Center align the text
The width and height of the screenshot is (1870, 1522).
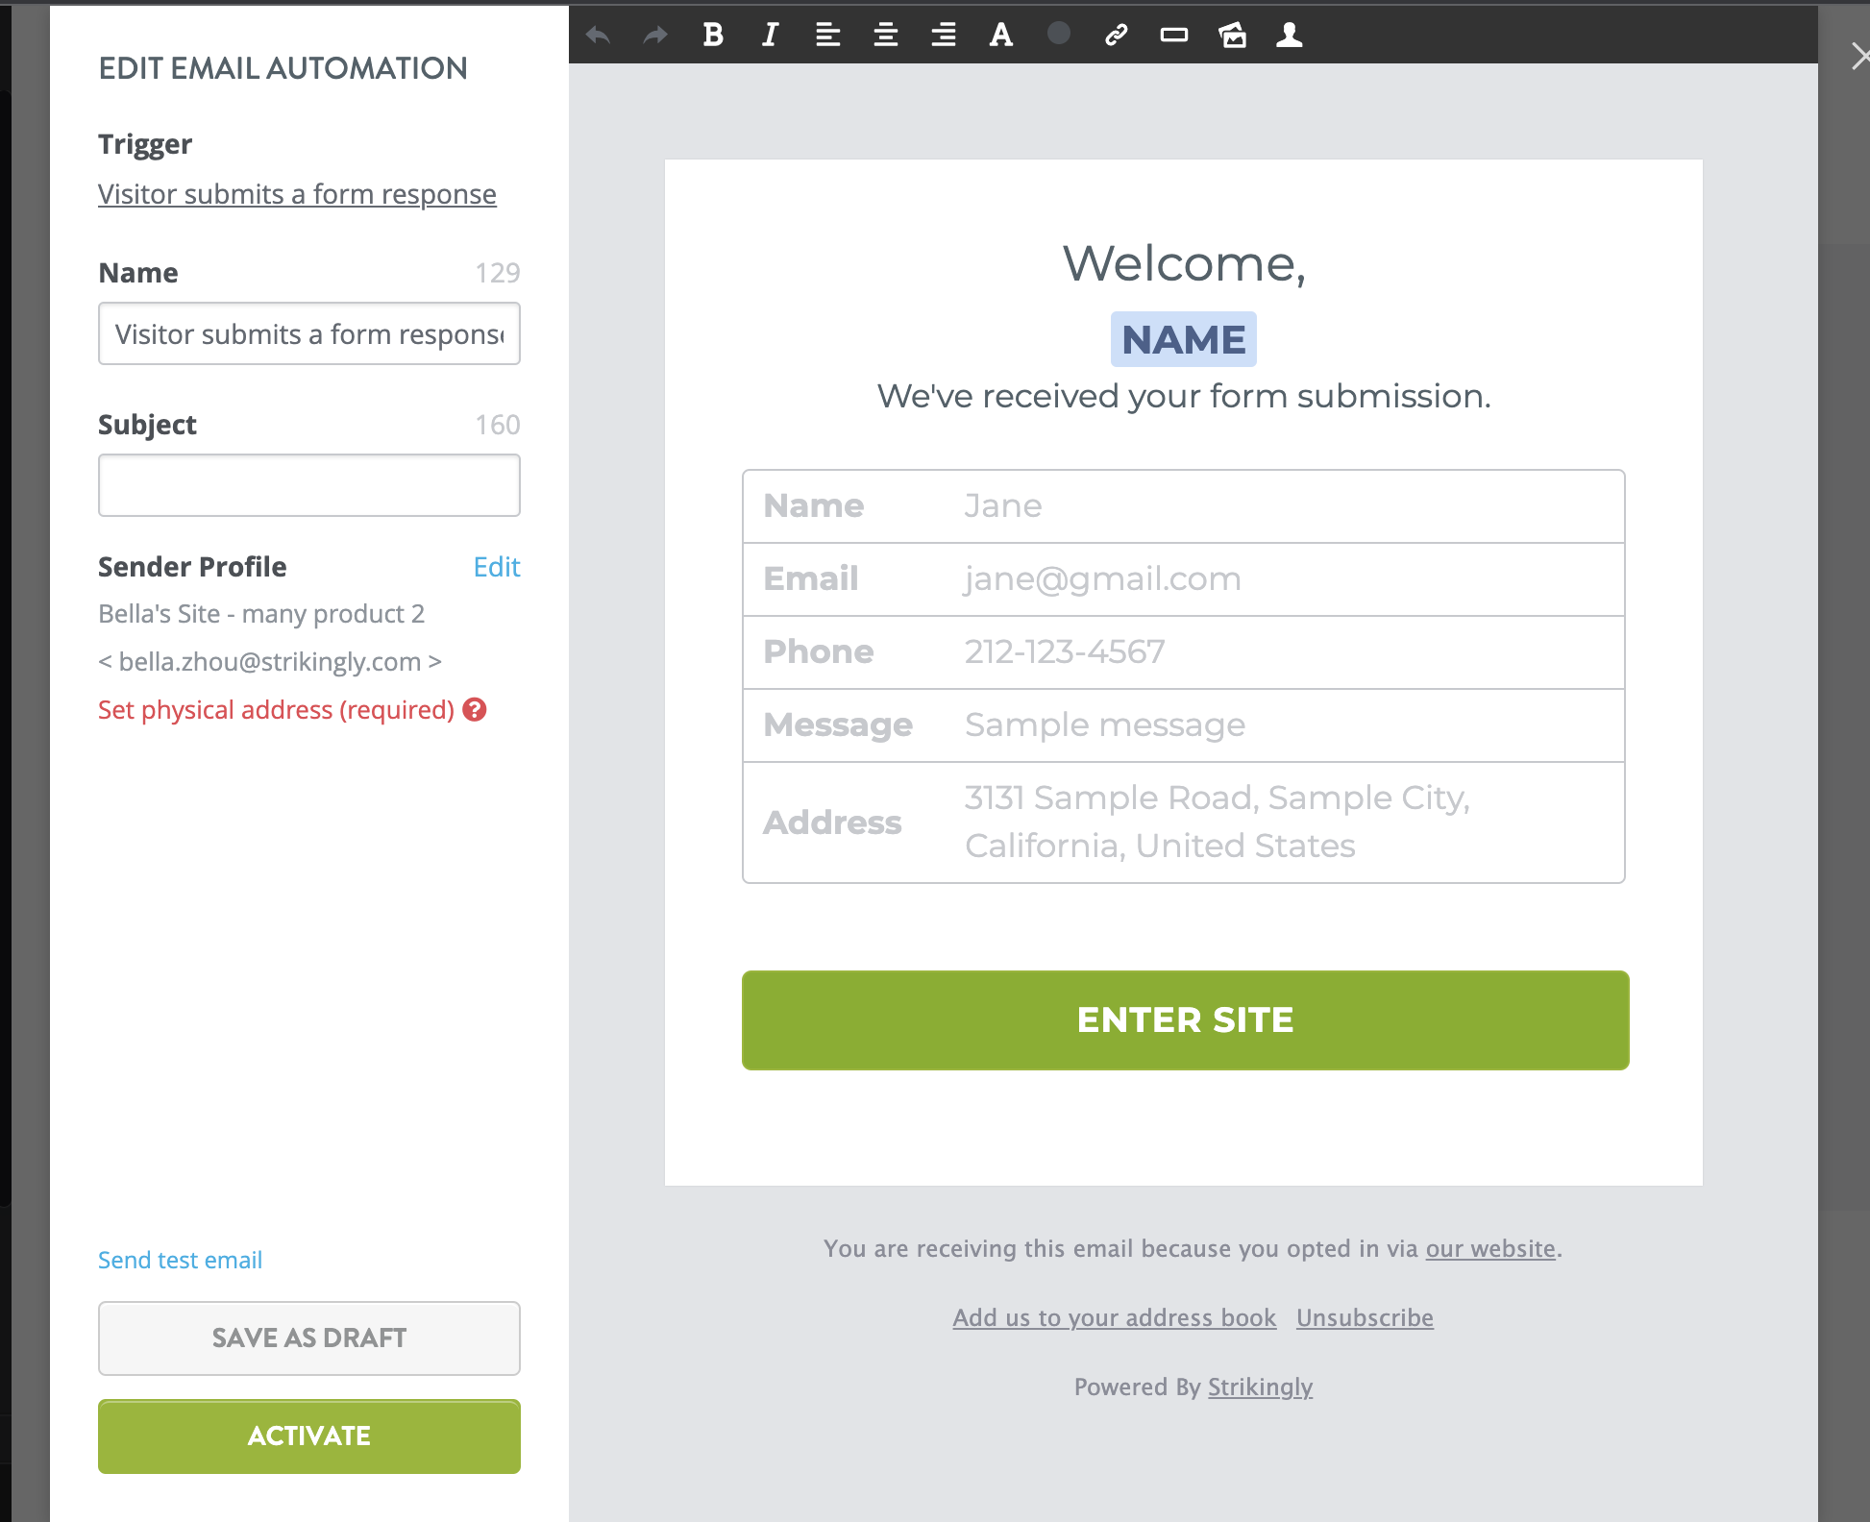(x=886, y=36)
